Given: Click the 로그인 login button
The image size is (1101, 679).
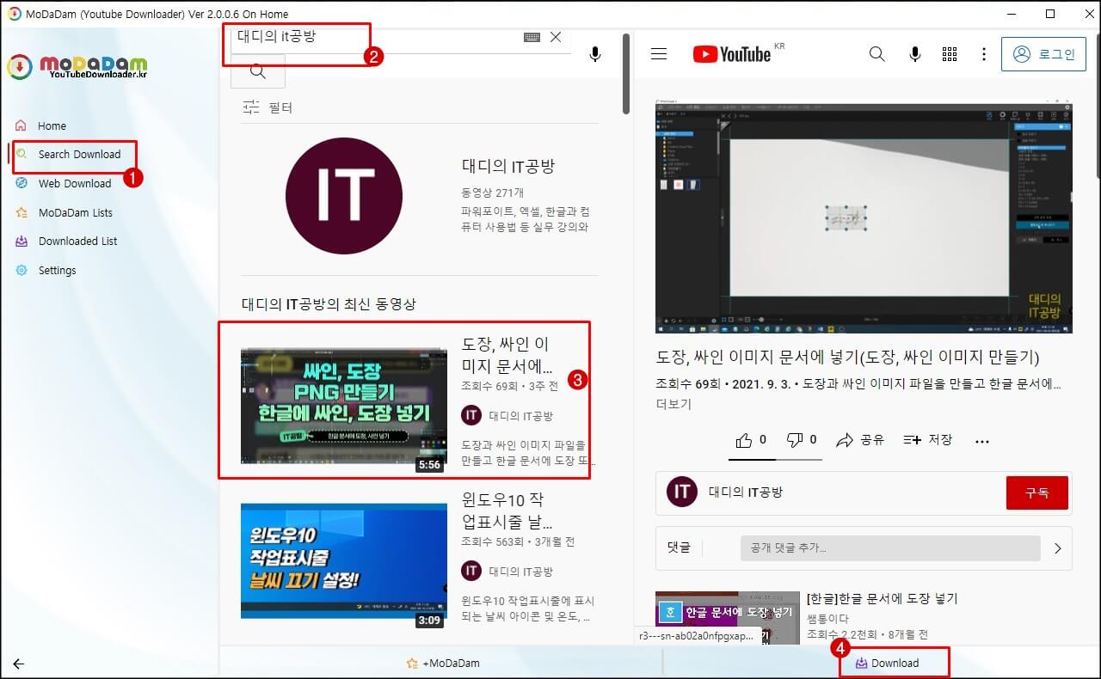Looking at the screenshot, I should [1043, 53].
